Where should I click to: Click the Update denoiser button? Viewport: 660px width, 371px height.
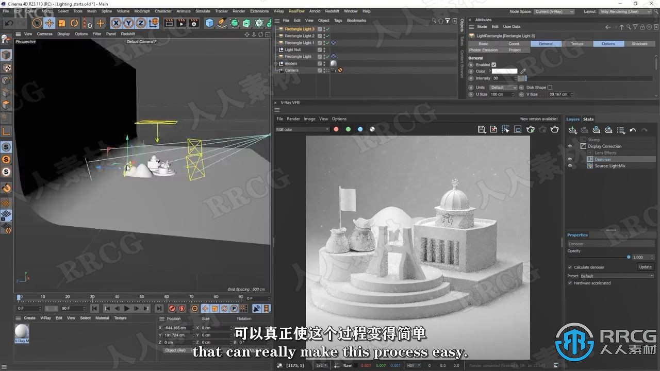click(645, 267)
